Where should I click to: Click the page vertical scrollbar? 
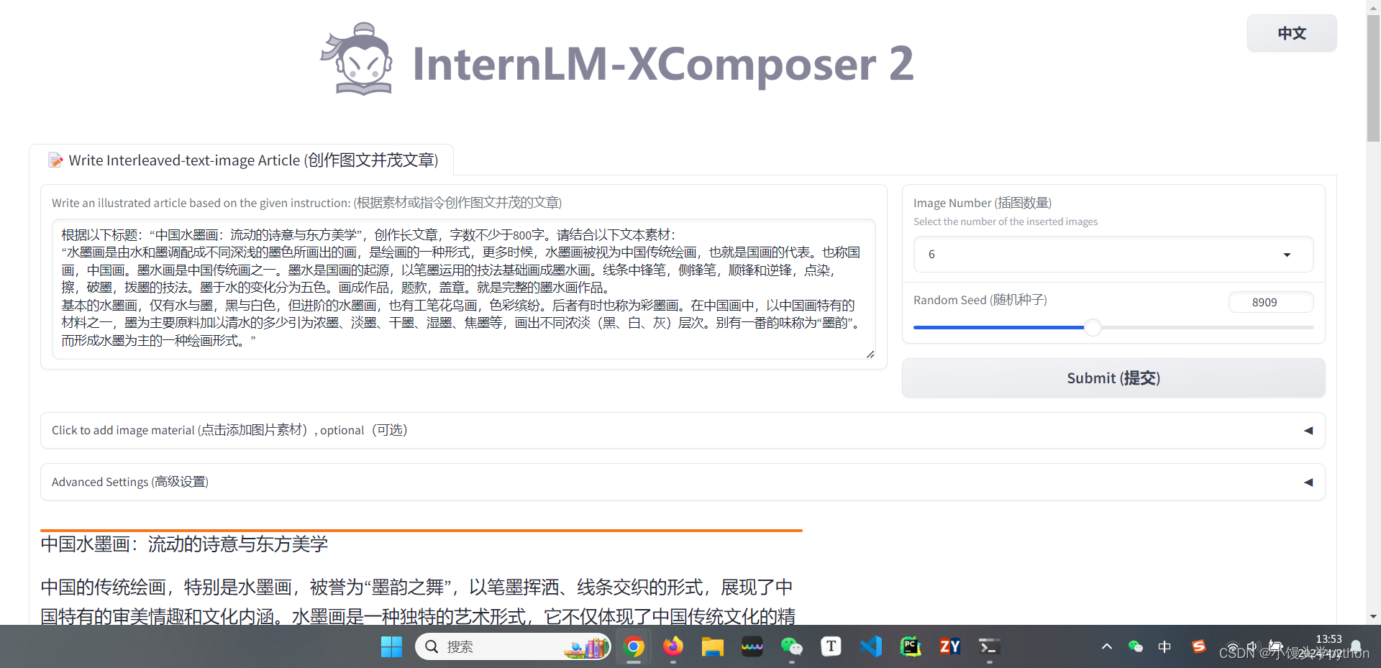[x=1373, y=78]
